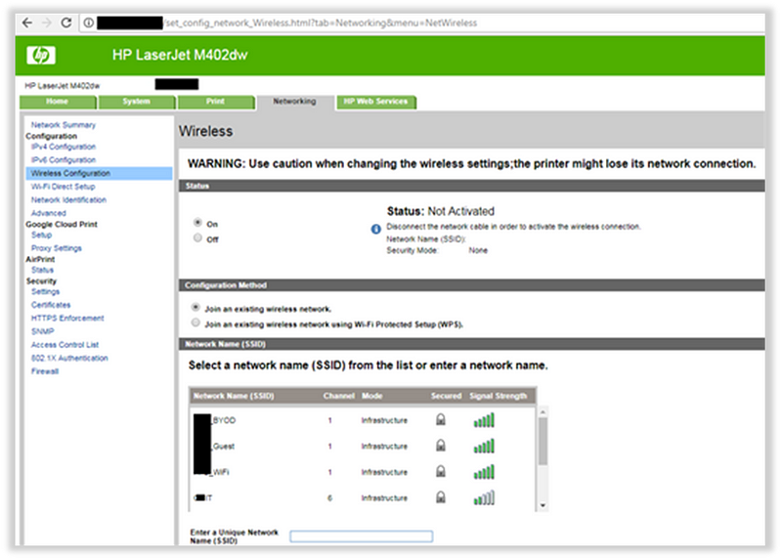Open Wi-Fi Direct Setup link
Viewport: 782px width, 560px height.
(63, 187)
